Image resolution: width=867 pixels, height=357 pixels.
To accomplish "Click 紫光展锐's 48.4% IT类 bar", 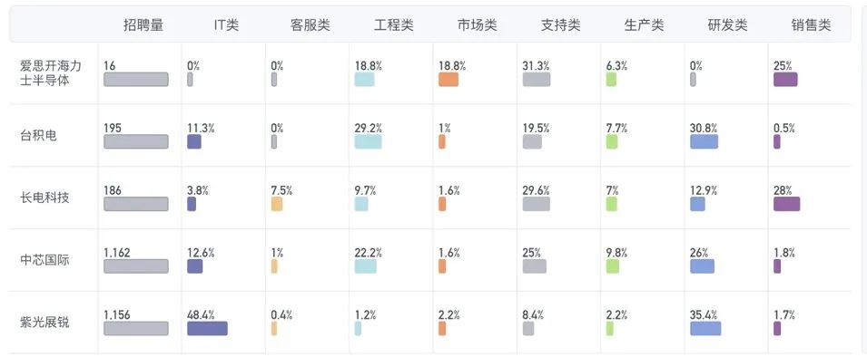I will [x=207, y=329].
